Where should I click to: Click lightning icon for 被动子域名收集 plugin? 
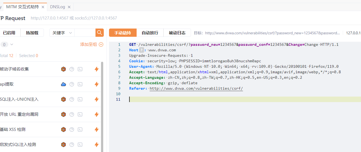click(x=97, y=69)
